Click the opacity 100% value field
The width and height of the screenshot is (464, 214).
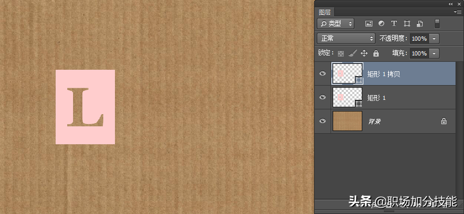(420, 39)
